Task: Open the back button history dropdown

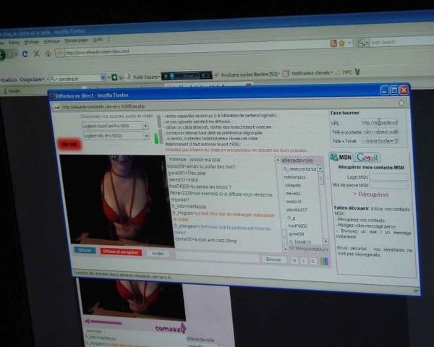Action: tap(17, 54)
